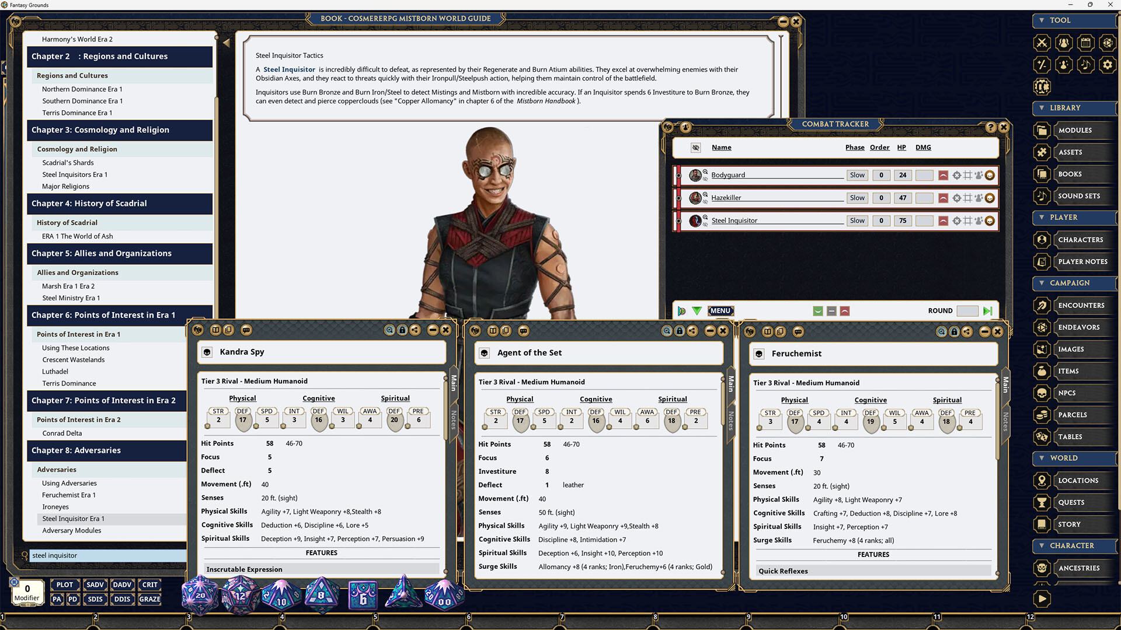Toggle the lock on Kandra Spy sheet
The image size is (1121, 630).
pos(402,330)
